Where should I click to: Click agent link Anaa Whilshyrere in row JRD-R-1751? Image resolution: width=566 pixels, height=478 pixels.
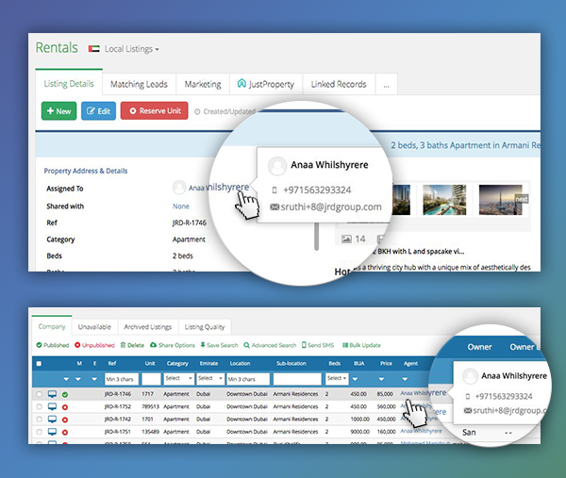(421, 431)
